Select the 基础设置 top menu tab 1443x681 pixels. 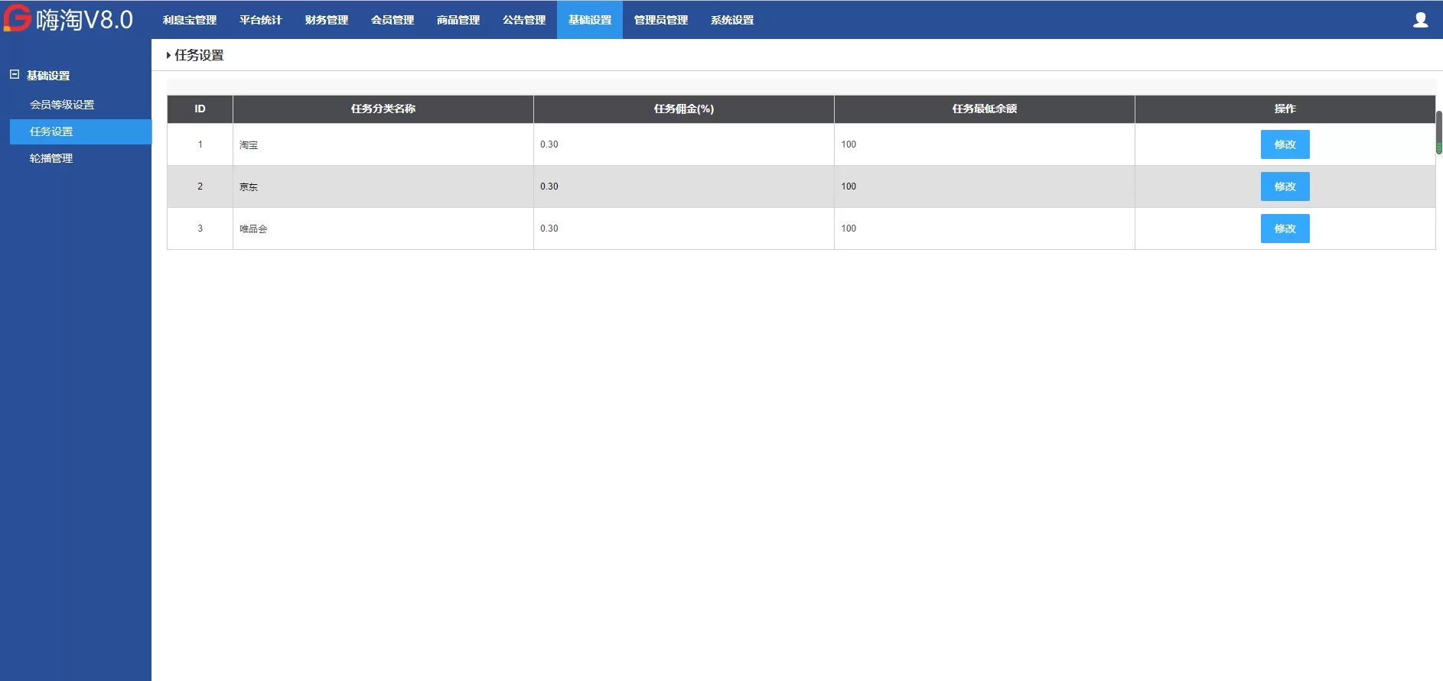pos(590,20)
